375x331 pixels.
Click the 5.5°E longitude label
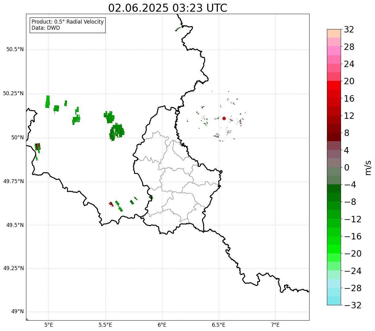pos(105,325)
